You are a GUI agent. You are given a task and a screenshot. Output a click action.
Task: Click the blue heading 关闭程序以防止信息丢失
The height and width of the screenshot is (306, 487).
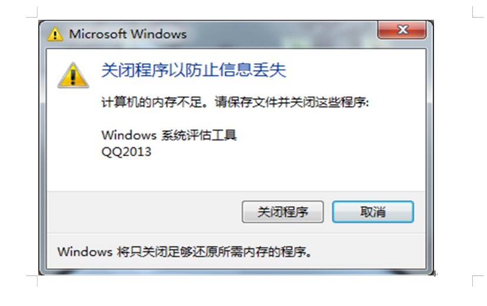tap(193, 70)
